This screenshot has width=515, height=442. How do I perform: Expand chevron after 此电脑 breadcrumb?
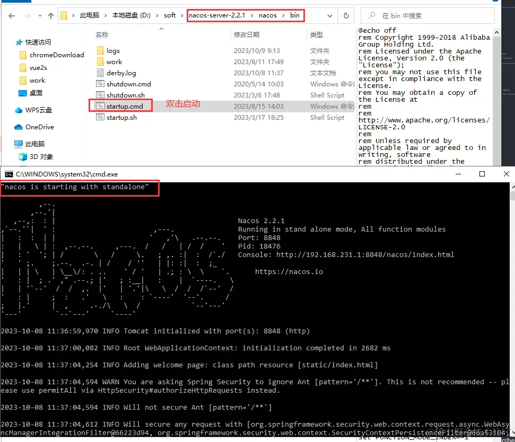pos(106,15)
